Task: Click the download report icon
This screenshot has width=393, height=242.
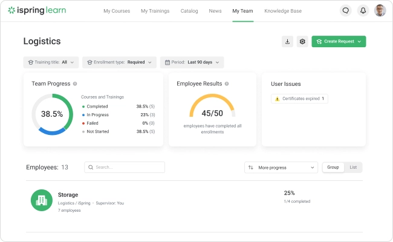Action: 287,41
